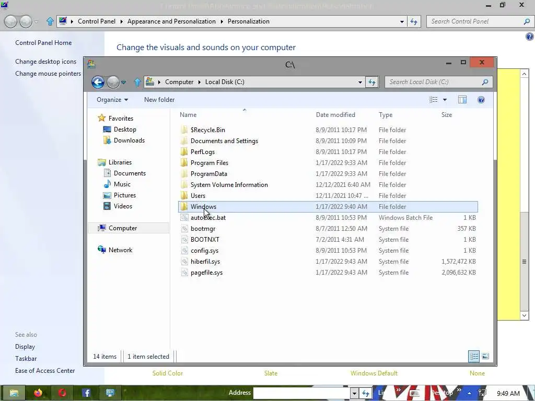Screen dimensions: 535x401
Task: Open File Explorer from the taskbar
Action: pyautogui.click(x=14, y=393)
